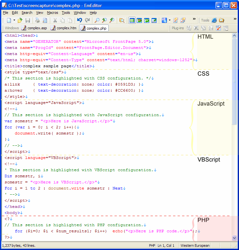Image resolution: width=239 pixels, height=250 pixels.
Task: Click the Copy icon
Action: 62,20
